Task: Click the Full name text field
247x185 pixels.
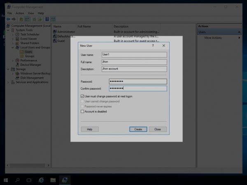Action: click(x=133, y=62)
